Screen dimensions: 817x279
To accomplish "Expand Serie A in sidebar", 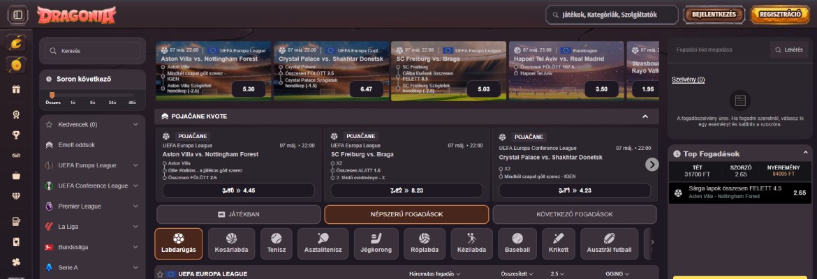I will (92, 267).
